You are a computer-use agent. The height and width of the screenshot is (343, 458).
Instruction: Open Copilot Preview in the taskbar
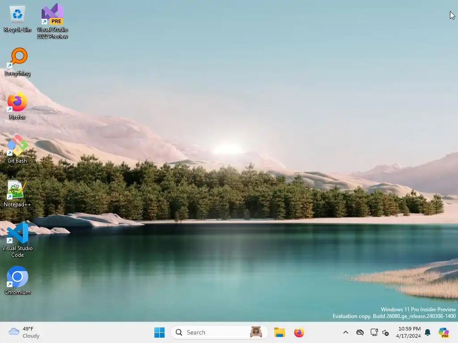tap(444, 332)
